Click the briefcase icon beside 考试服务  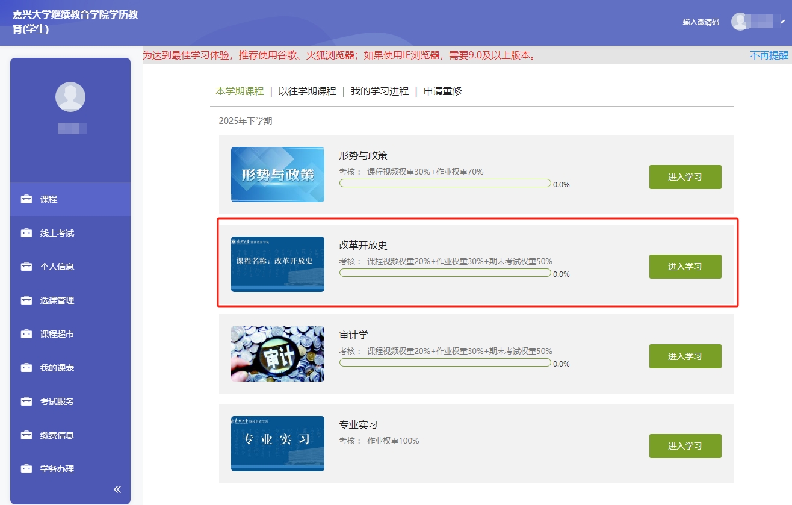tap(26, 401)
